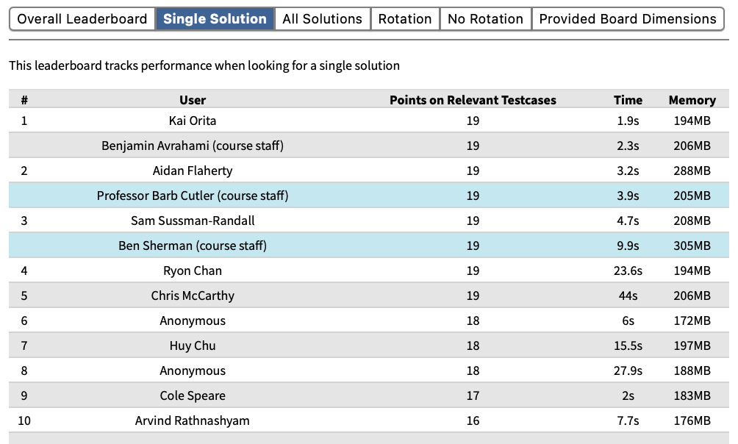Switch to the Overall Leaderboard tab
738x444 pixels.
click(82, 19)
